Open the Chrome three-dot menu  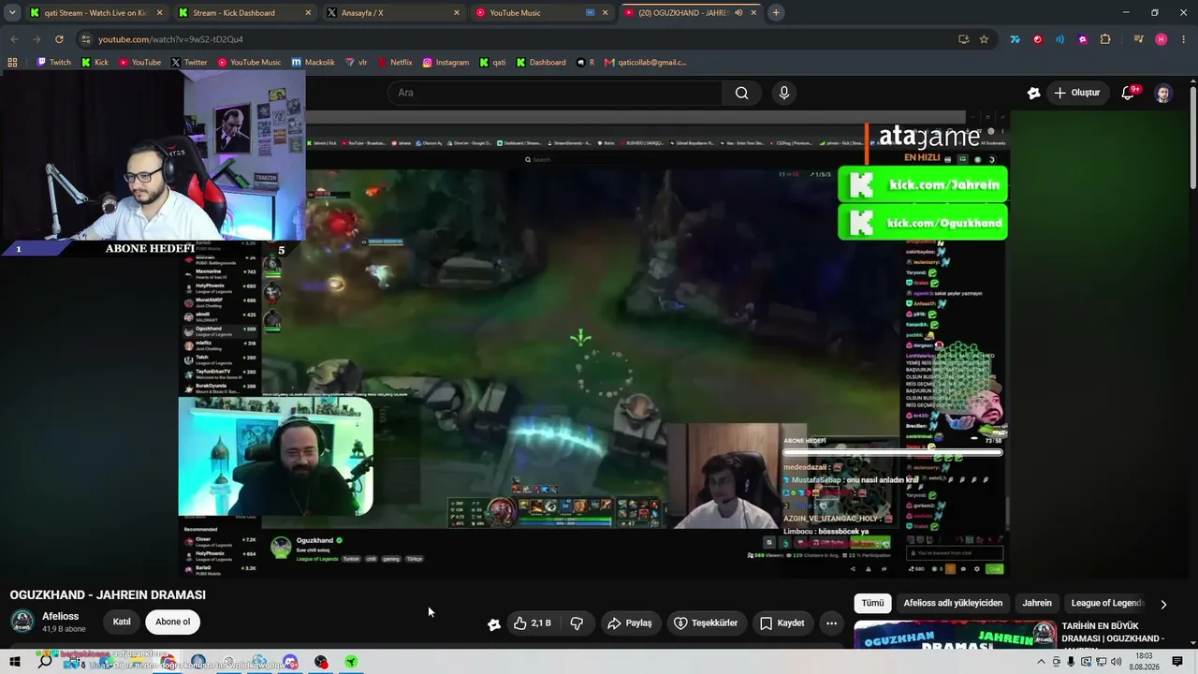(x=1183, y=39)
